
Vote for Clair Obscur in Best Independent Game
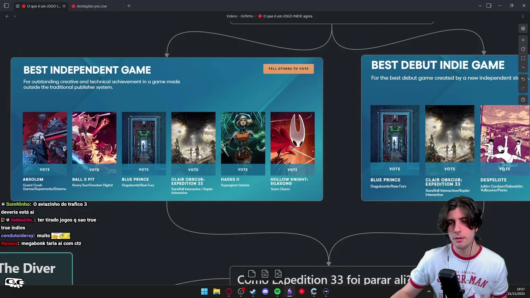(x=193, y=169)
